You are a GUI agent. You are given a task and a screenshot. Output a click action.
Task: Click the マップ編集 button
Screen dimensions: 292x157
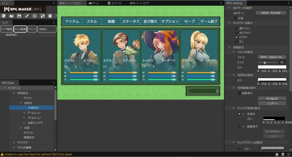pyautogui.click(x=7, y=29)
